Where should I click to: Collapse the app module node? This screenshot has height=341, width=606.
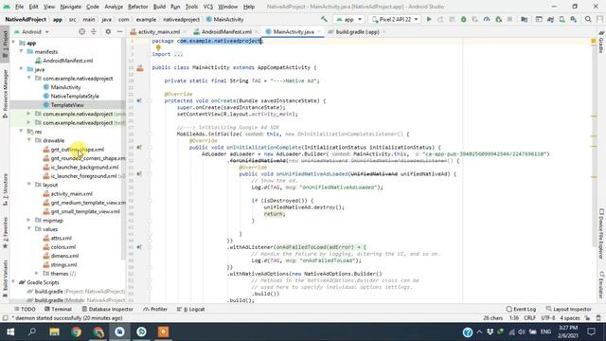14,43
